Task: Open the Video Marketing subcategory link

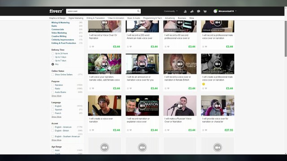Action: click(x=59, y=33)
